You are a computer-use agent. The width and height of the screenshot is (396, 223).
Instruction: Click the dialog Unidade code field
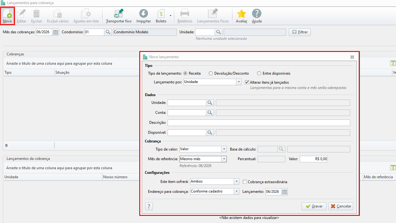(x=187, y=103)
